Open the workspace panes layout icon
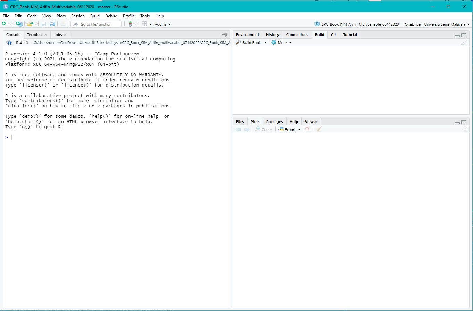Viewport: 473px width, 311px height. click(144, 24)
